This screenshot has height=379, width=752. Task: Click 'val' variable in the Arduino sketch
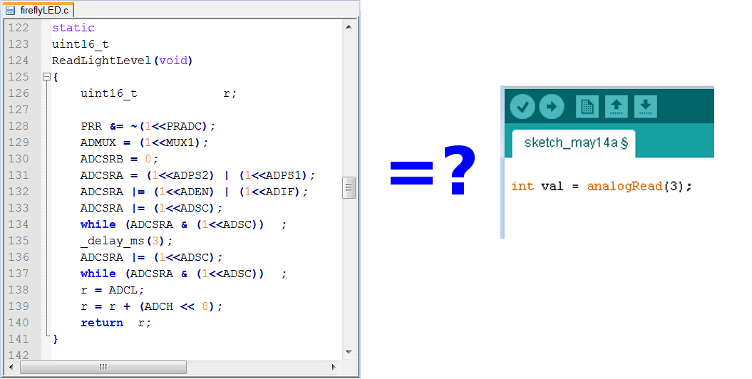pos(552,186)
